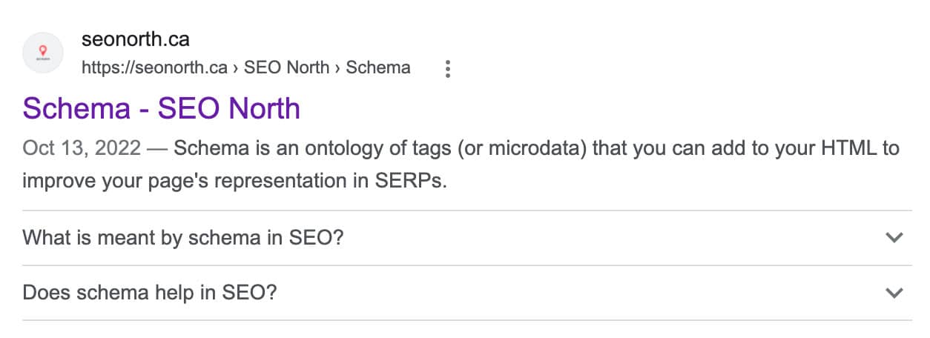Open the question 'What is meant by schema in SEO?'
Viewport: 930px width, 338px height.
(x=183, y=238)
